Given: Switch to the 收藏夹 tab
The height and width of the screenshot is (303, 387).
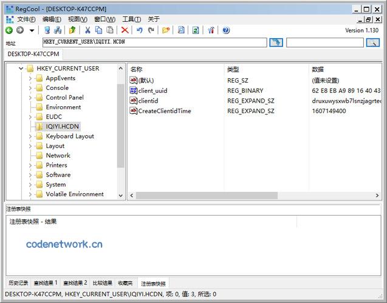Looking at the screenshot, I should 125,283.
